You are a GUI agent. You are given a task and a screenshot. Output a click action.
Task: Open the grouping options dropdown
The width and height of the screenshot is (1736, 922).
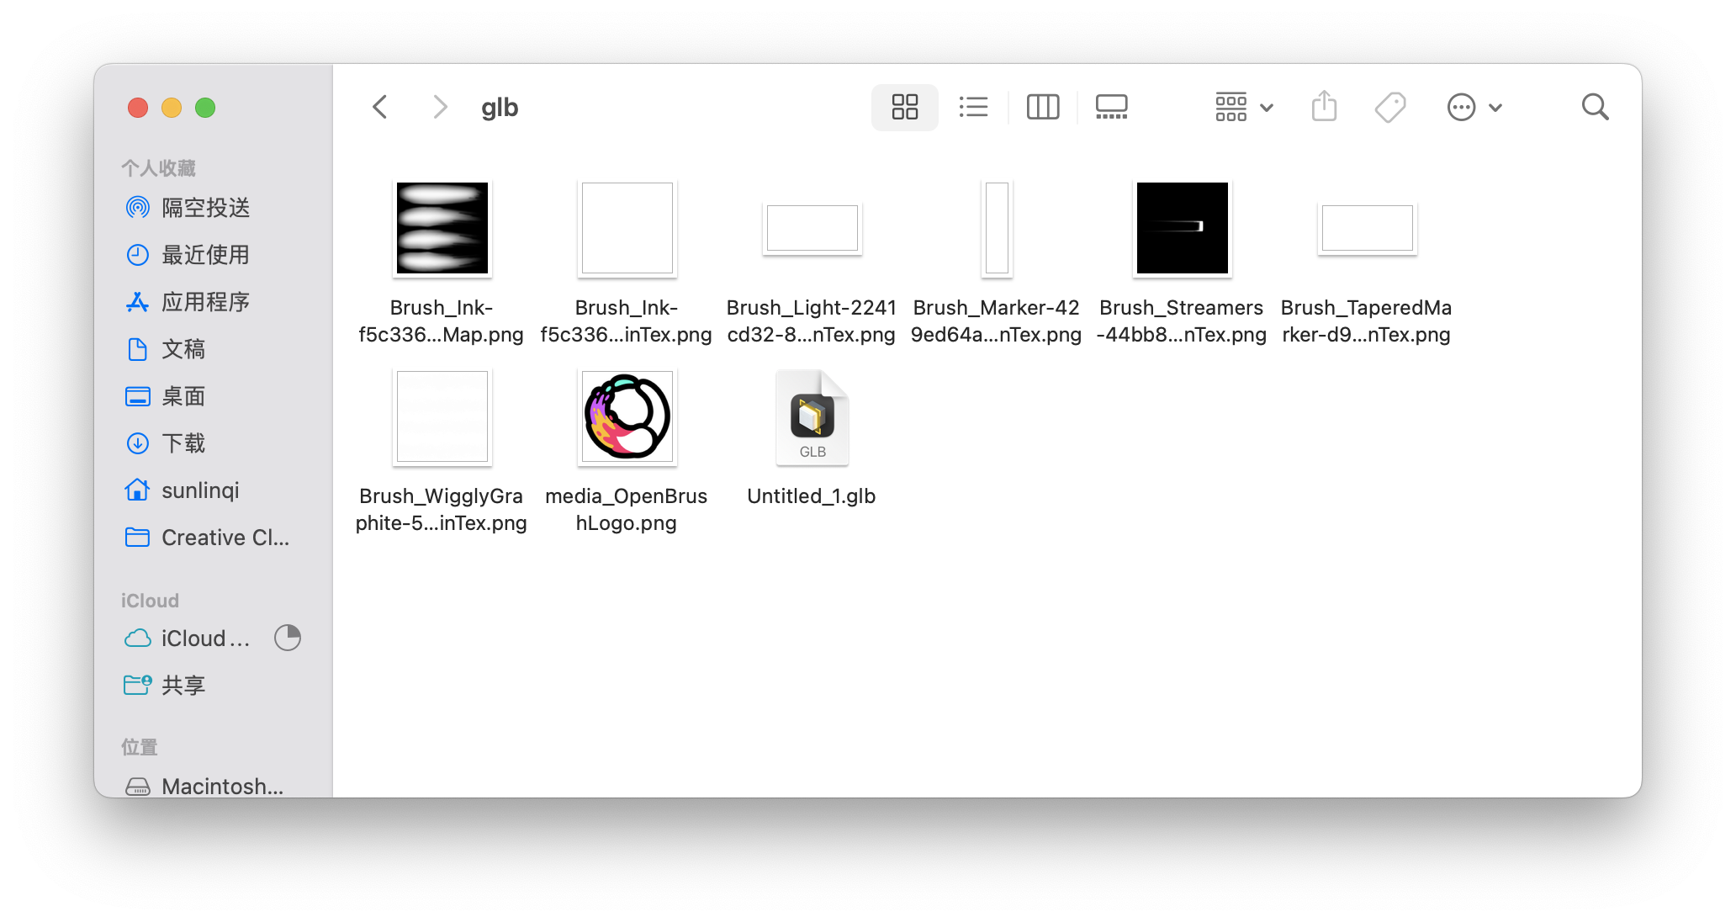coord(1242,107)
